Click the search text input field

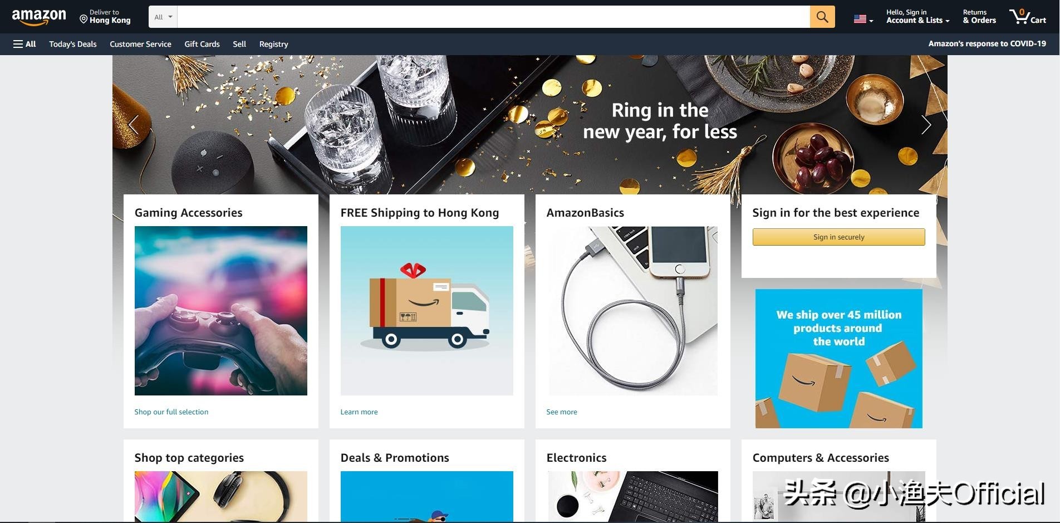pos(493,17)
